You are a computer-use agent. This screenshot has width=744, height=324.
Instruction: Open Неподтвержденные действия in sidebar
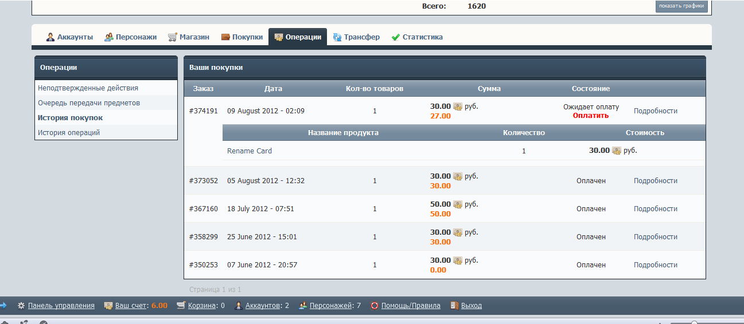[88, 88]
